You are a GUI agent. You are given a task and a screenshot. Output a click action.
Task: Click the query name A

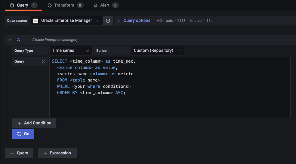19,40
